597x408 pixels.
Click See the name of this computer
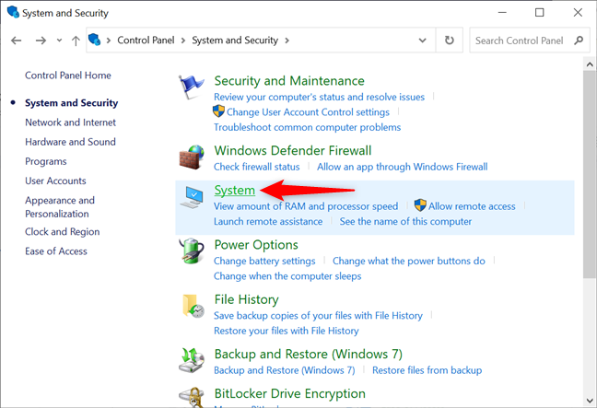click(x=405, y=222)
